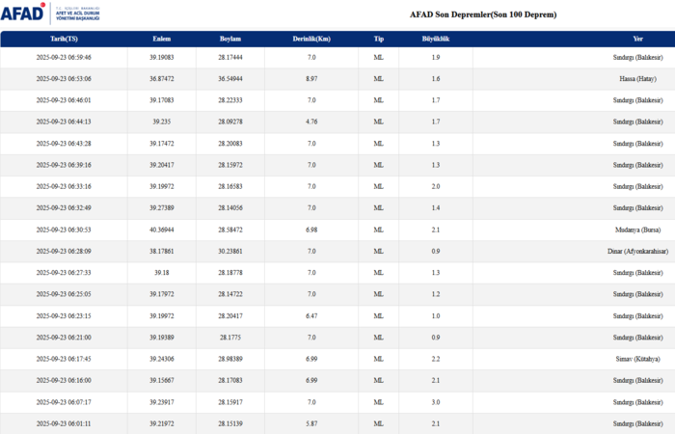Select the date cell 2025-09-23 06:59:46
This screenshot has height=434, width=675.
pos(64,57)
